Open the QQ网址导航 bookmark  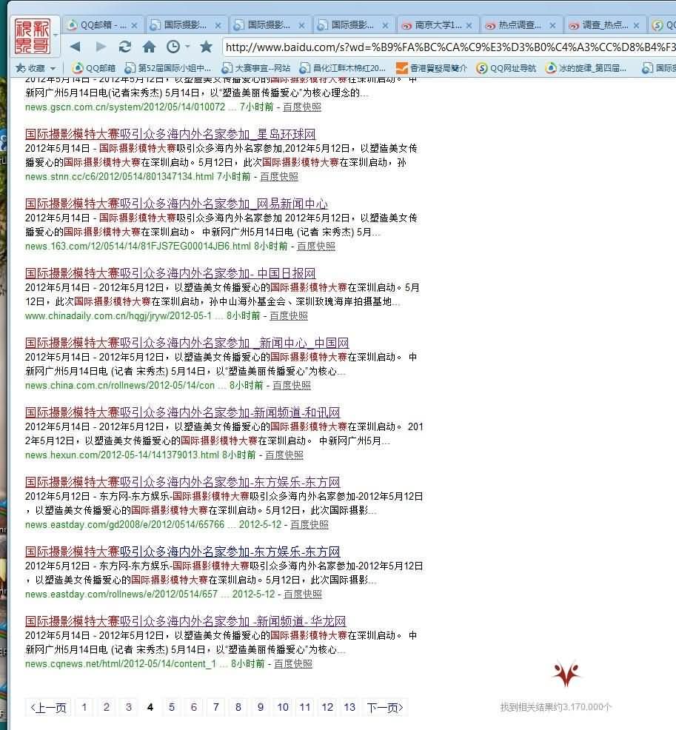[x=506, y=68]
